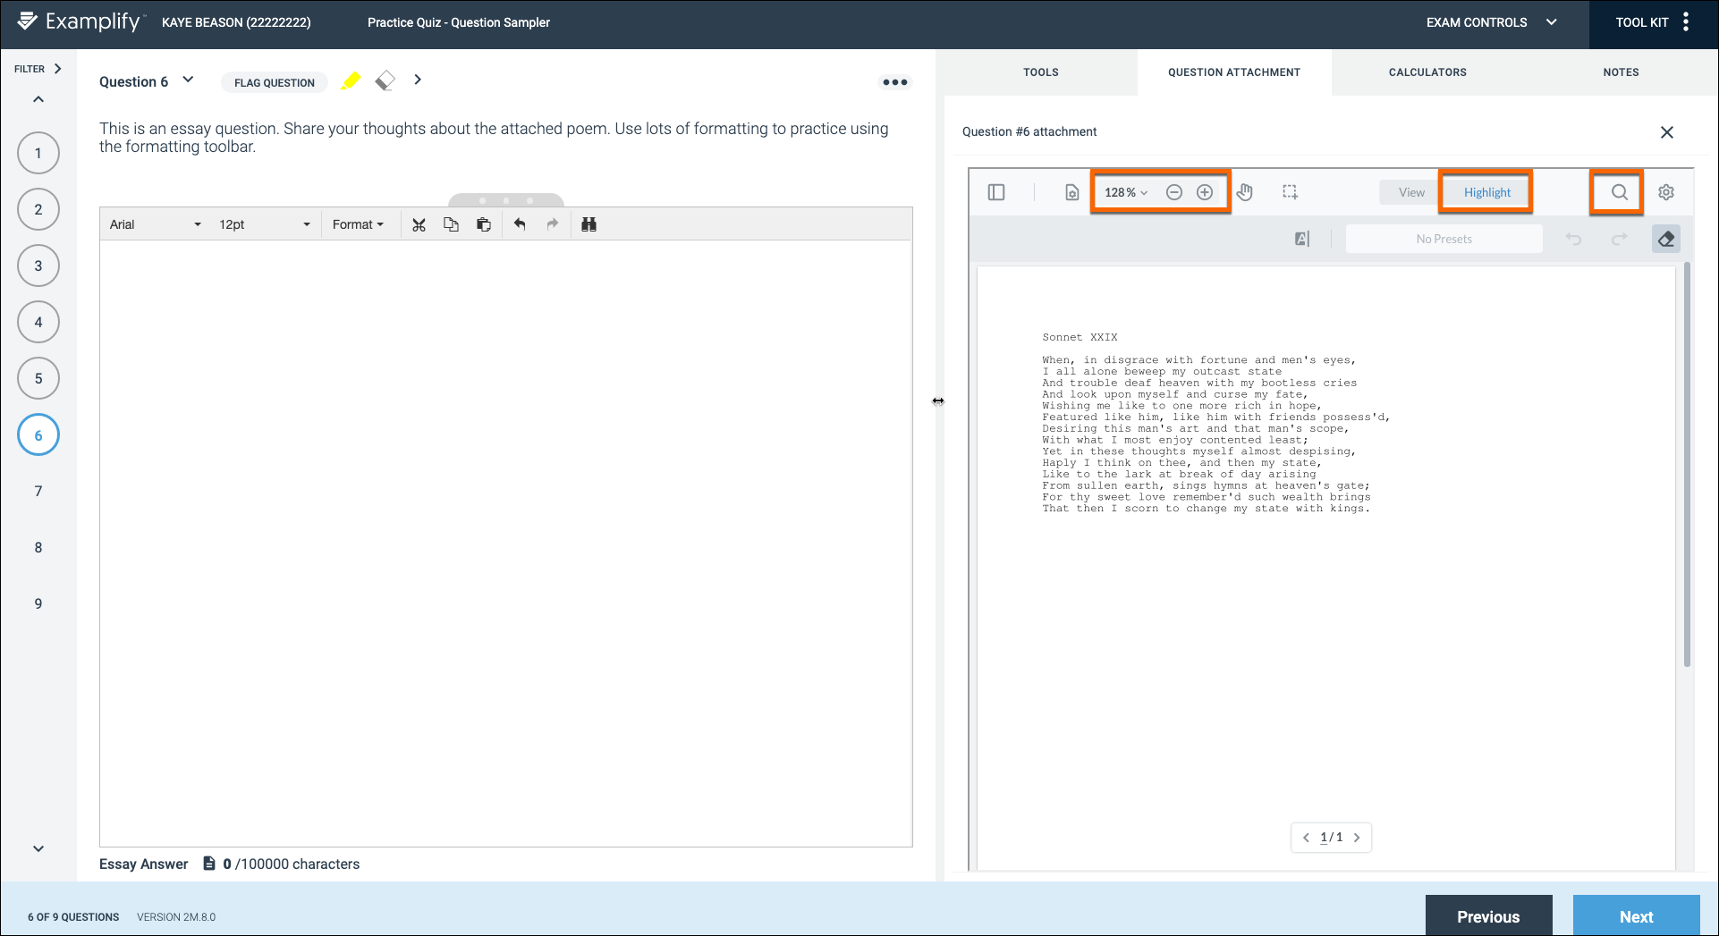Paste text using the clipboard icon
This screenshot has height=936, width=1719.
(484, 224)
